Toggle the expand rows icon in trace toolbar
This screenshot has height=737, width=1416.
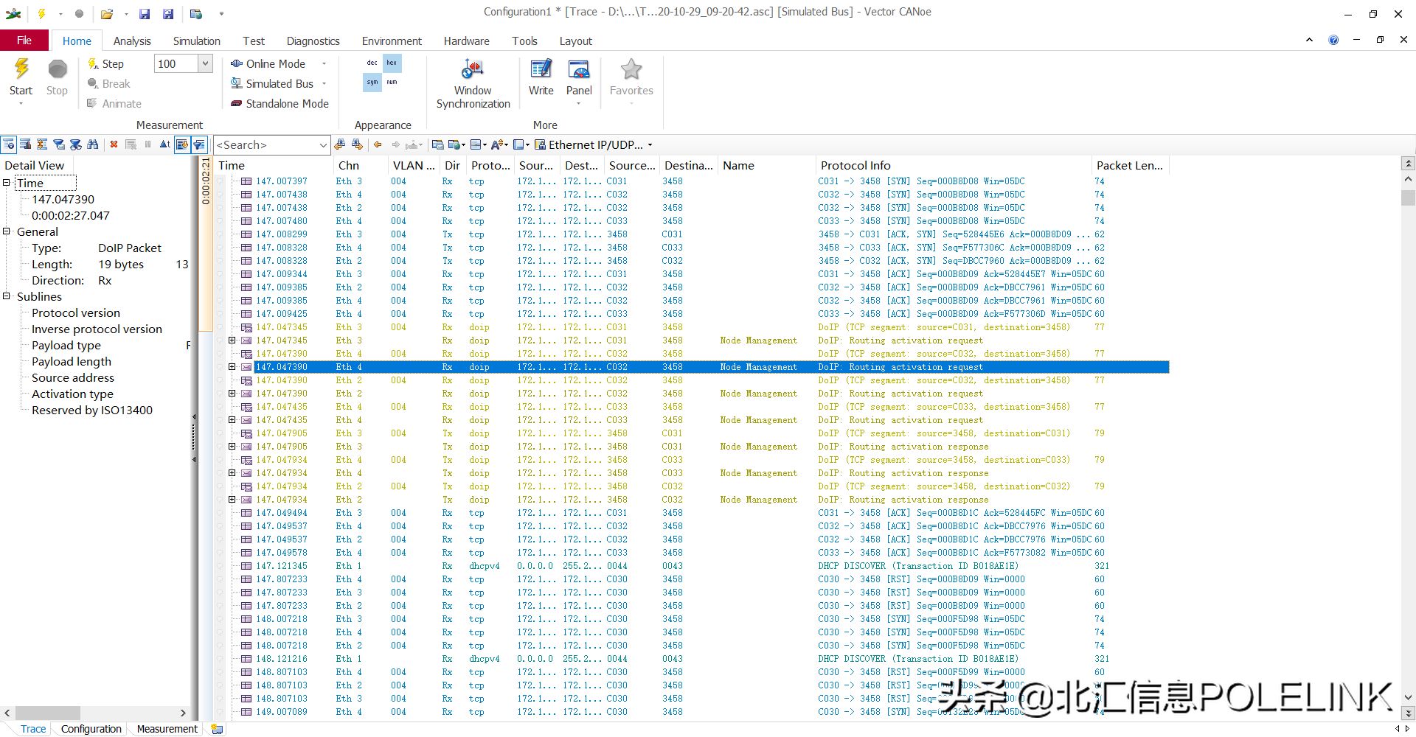[x=41, y=144]
